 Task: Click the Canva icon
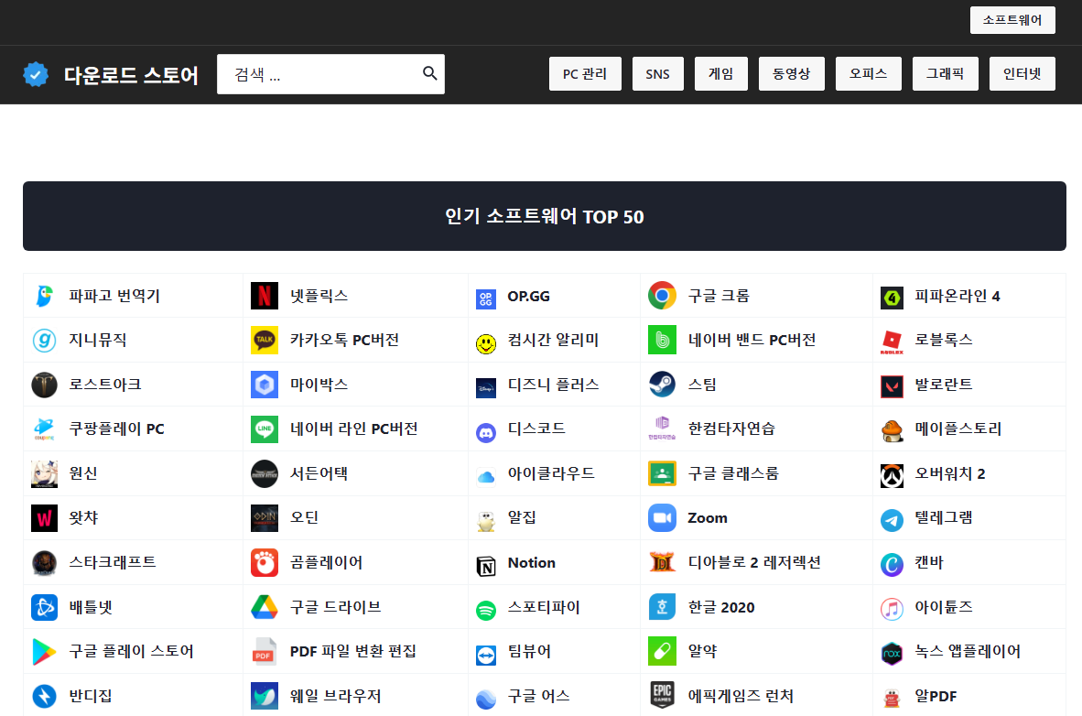[x=892, y=565]
